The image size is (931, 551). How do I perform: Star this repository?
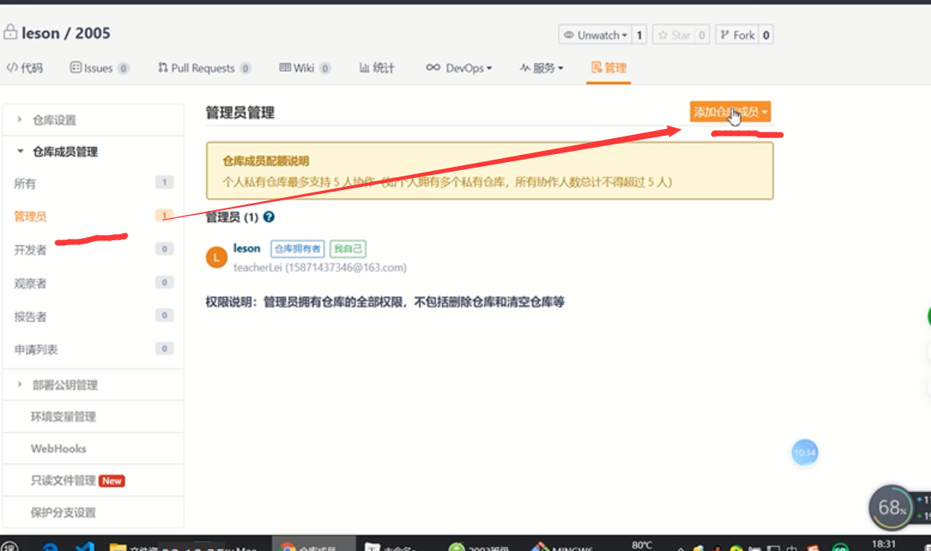click(x=673, y=34)
